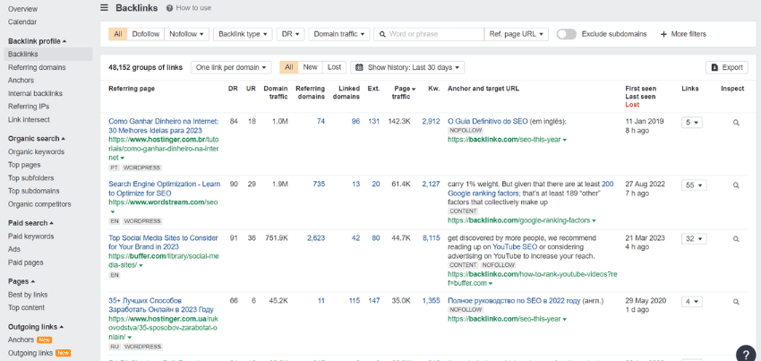Collapse the Organic search section
Viewport: 761px width, 361px height.
pyautogui.click(x=37, y=139)
